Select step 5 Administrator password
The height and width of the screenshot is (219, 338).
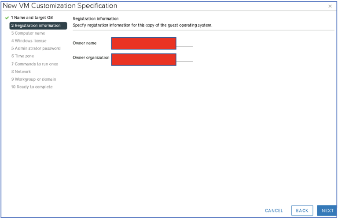(36, 48)
